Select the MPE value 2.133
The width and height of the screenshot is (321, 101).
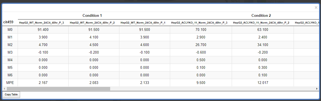coord(145,83)
